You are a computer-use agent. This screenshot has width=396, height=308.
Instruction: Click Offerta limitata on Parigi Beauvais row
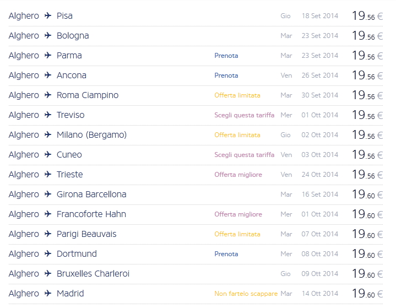coord(237,234)
